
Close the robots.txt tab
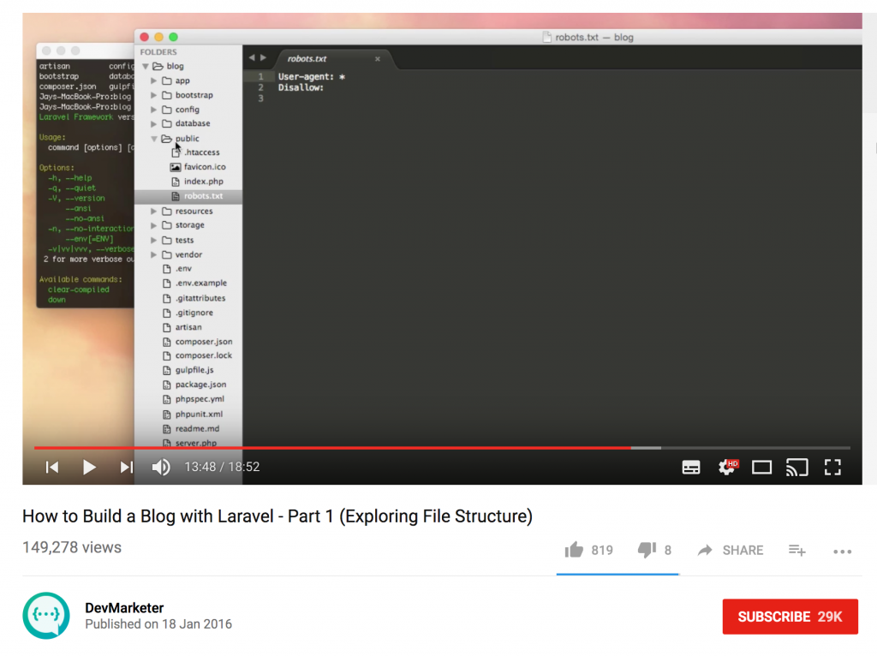pos(378,61)
